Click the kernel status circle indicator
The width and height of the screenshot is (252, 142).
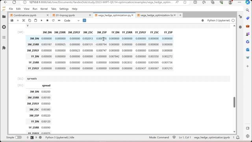click(x=233, y=21)
